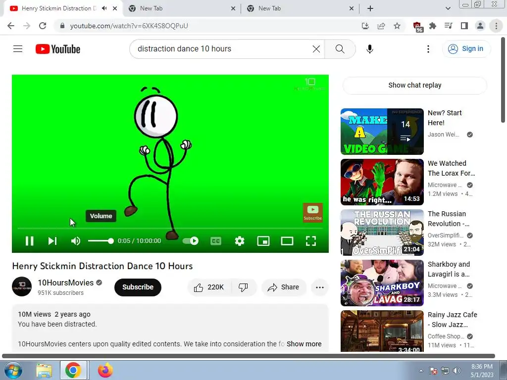Mute the tab via the audio indicator
Viewport: 507px width, 380px height.
(x=104, y=8)
